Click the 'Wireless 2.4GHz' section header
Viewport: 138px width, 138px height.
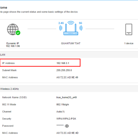click(x=9, y=89)
